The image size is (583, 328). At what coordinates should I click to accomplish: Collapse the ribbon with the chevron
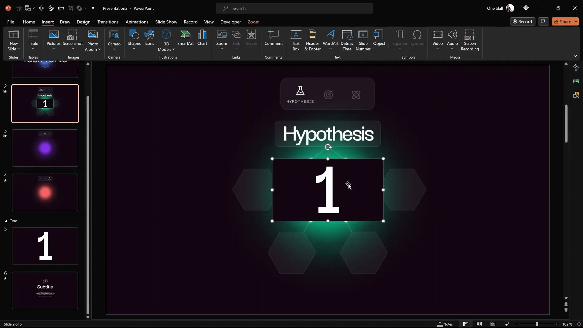(x=575, y=56)
